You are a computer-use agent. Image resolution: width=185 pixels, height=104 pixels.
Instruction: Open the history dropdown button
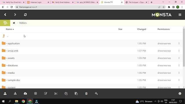click(5, 23)
